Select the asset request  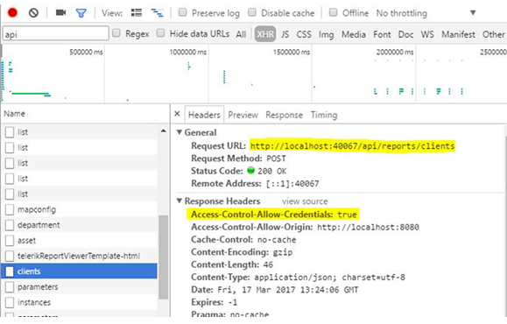(79, 240)
